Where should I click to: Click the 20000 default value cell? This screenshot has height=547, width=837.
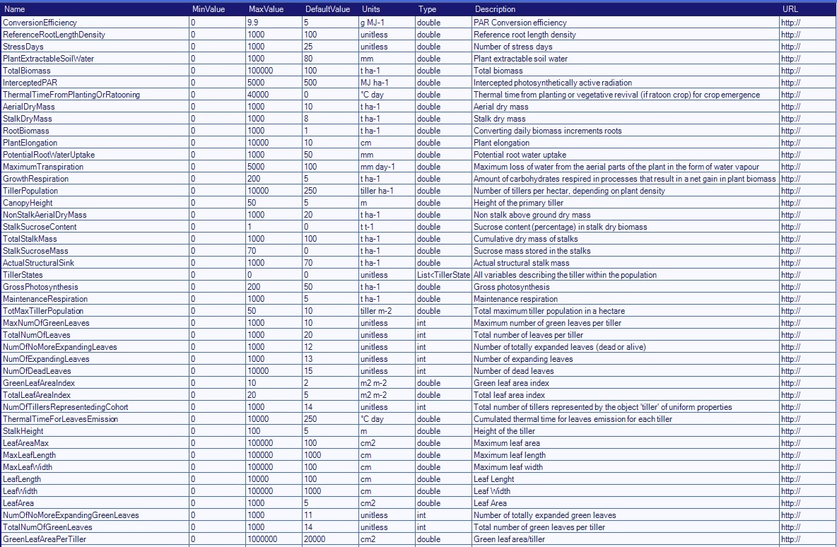[x=330, y=539]
